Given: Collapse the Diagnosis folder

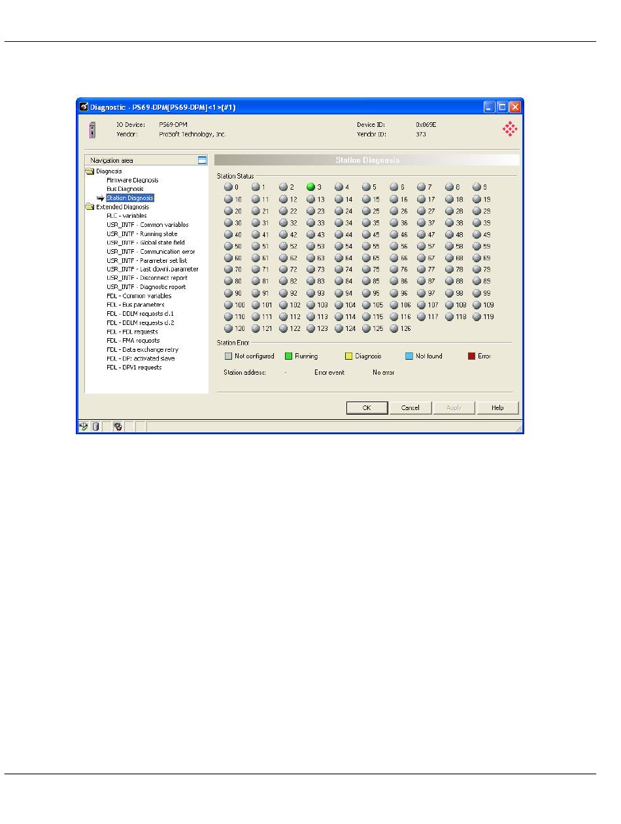Looking at the screenshot, I should (90, 171).
